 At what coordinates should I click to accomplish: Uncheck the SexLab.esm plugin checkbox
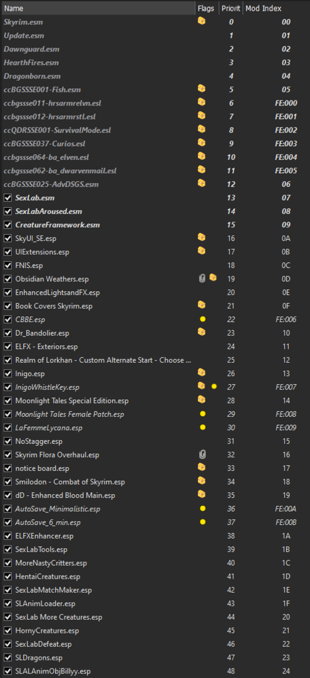point(8,198)
